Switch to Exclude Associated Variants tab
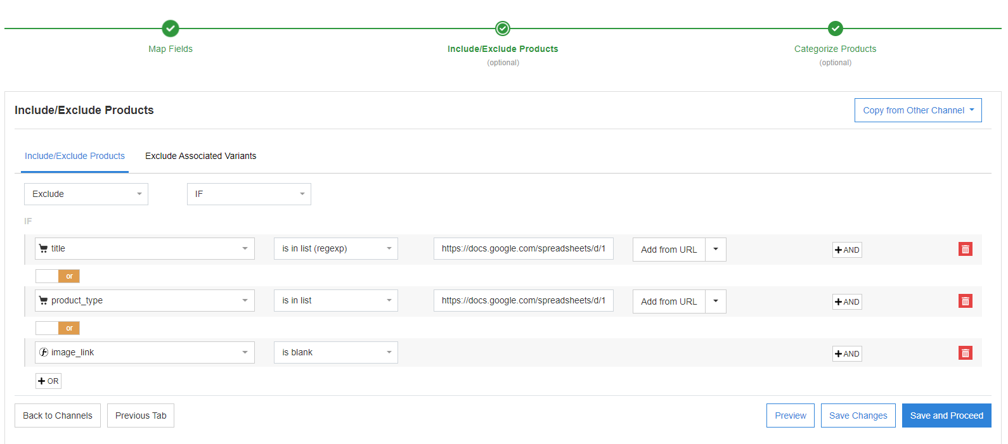Image resolution: width=1008 pixels, height=444 pixels. (x=200, y=156)
